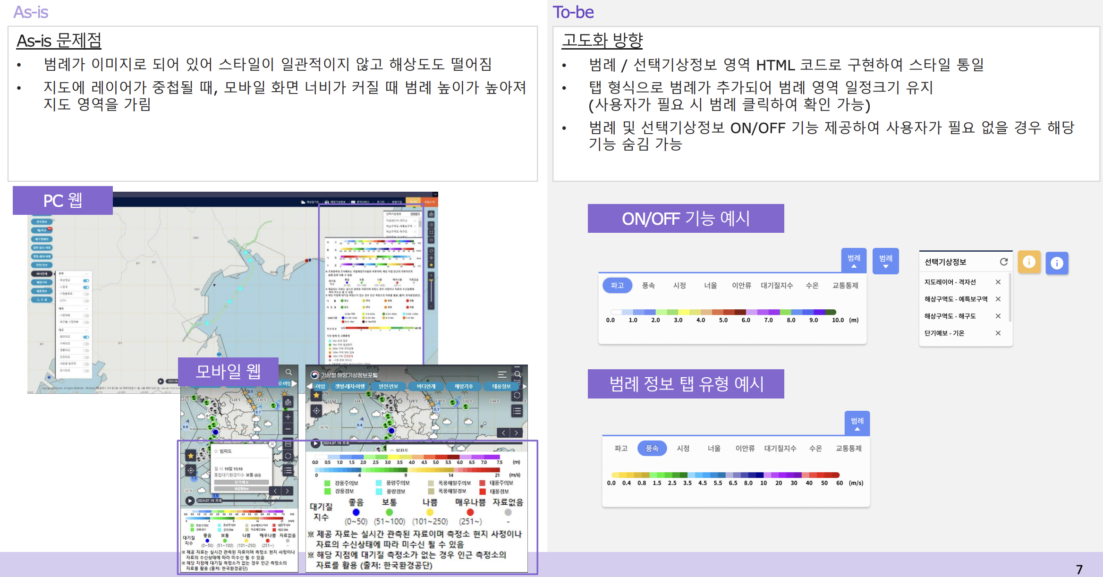Select the highlighted 풍속 legend tab
This screenshot has width=1103, height=577.
click(x=652, y=448)
